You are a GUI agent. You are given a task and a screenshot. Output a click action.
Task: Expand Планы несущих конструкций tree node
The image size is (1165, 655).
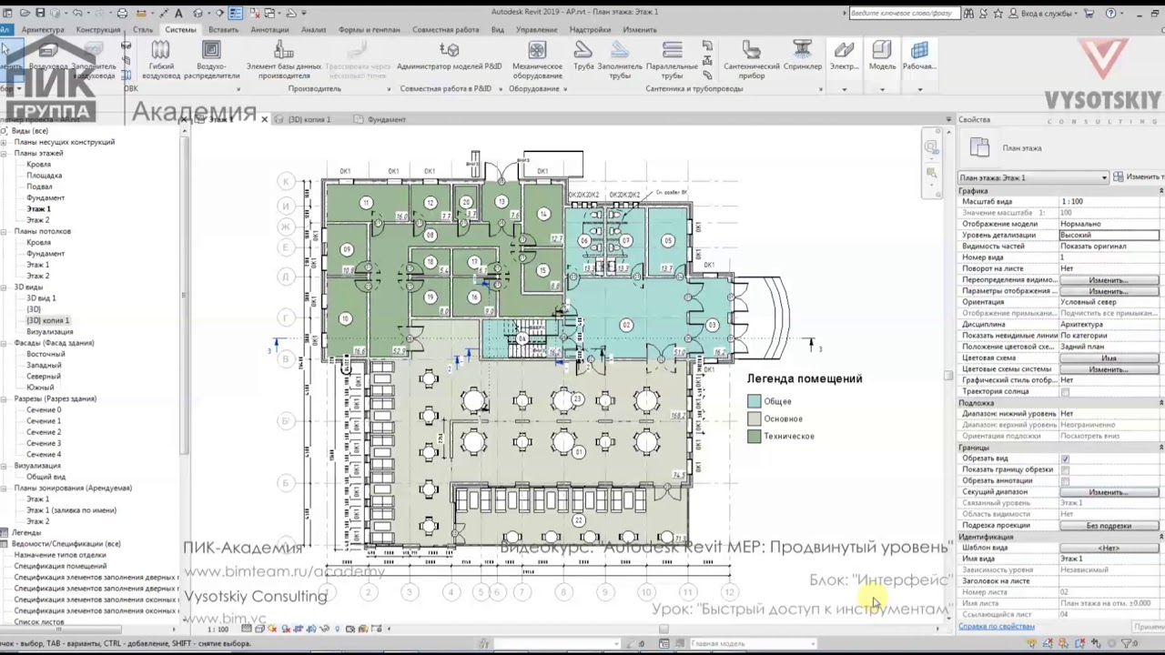[x=5, y=142]
